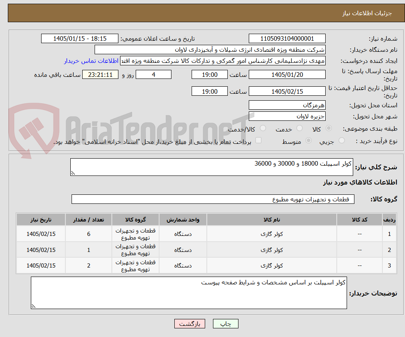Click the request creator name field
405x337 pixels.
[222, 61]
